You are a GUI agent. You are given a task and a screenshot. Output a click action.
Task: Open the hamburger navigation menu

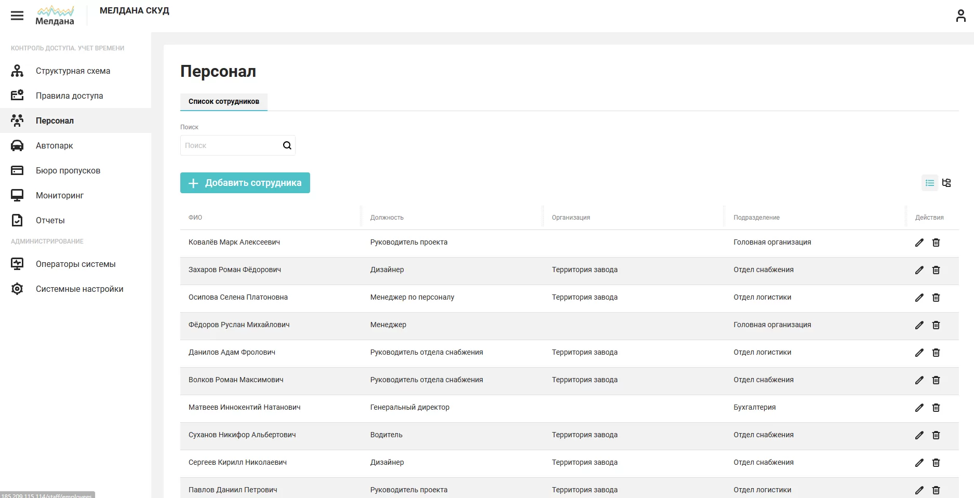[x=17, y=16]
